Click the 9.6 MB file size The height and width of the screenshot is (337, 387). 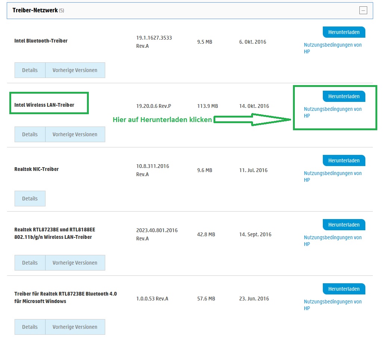pyautogui.click(x=205, y=170)
